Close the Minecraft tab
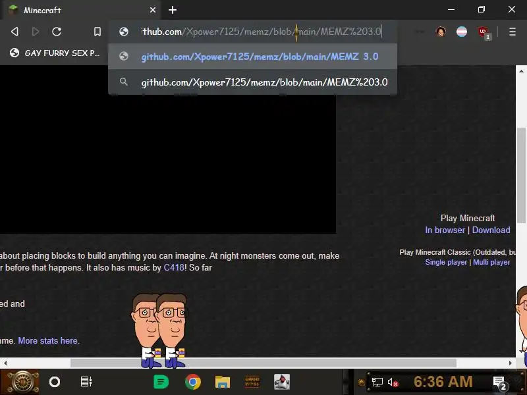This screenshot has height=395, width=527. pyautogui.click(x=153, y=10)
